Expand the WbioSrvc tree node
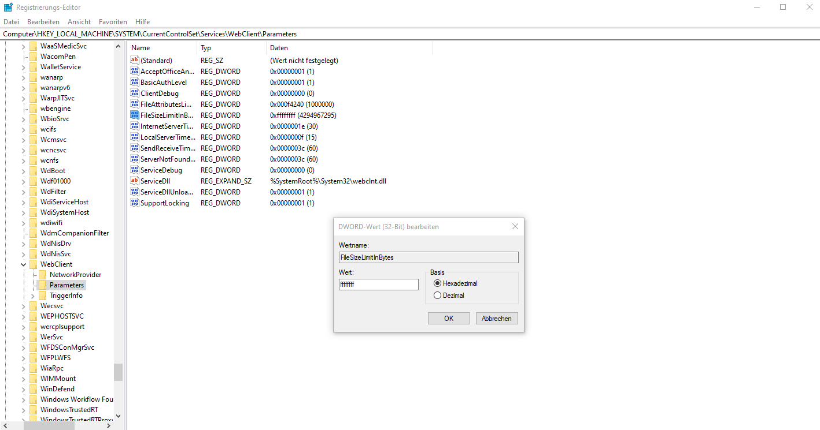 [24, 119]
